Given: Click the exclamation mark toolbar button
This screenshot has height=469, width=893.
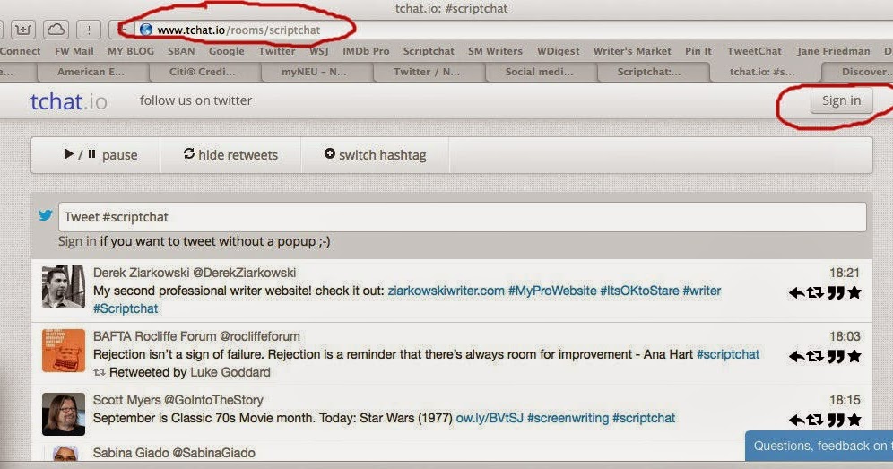Looking at the screenshot, I should tap(89, 30).
